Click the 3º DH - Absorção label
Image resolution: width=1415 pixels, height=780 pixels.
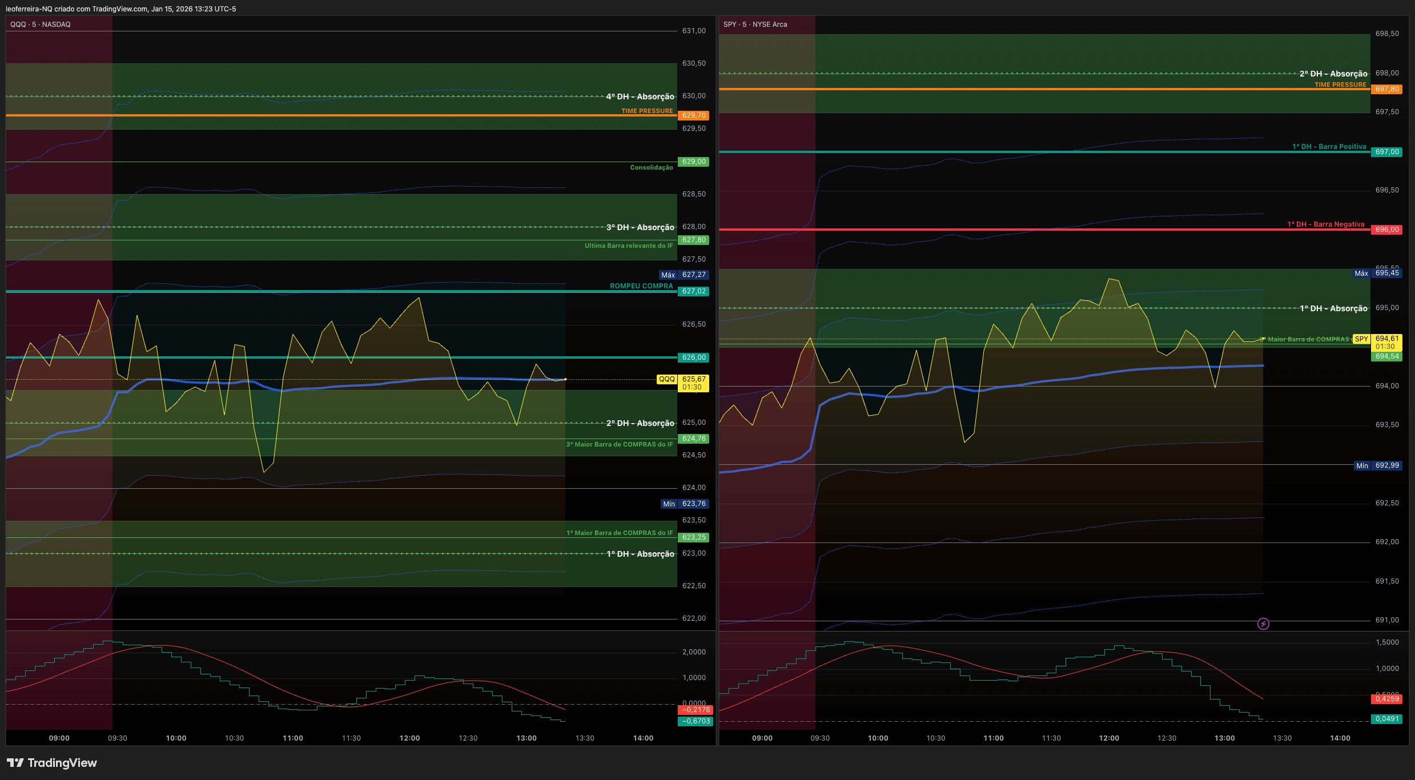tap(640, 227)
